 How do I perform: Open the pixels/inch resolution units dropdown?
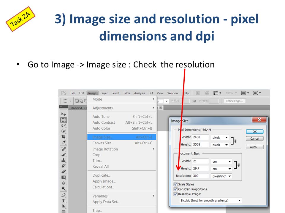pos(221,176)
